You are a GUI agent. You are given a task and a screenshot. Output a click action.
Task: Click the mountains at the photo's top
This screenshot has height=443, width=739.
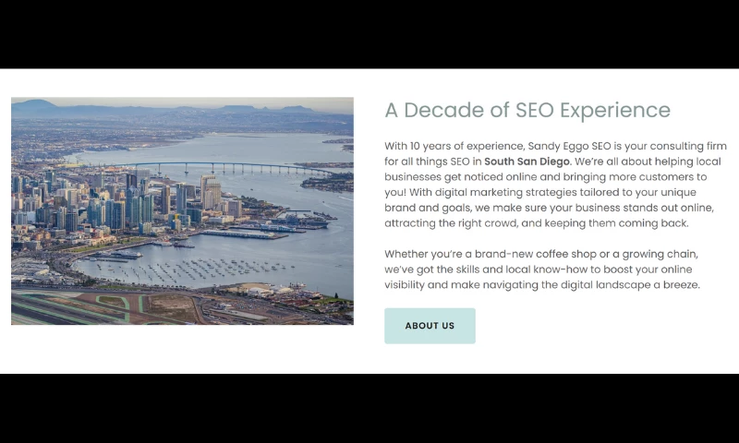tap(55, 107)
